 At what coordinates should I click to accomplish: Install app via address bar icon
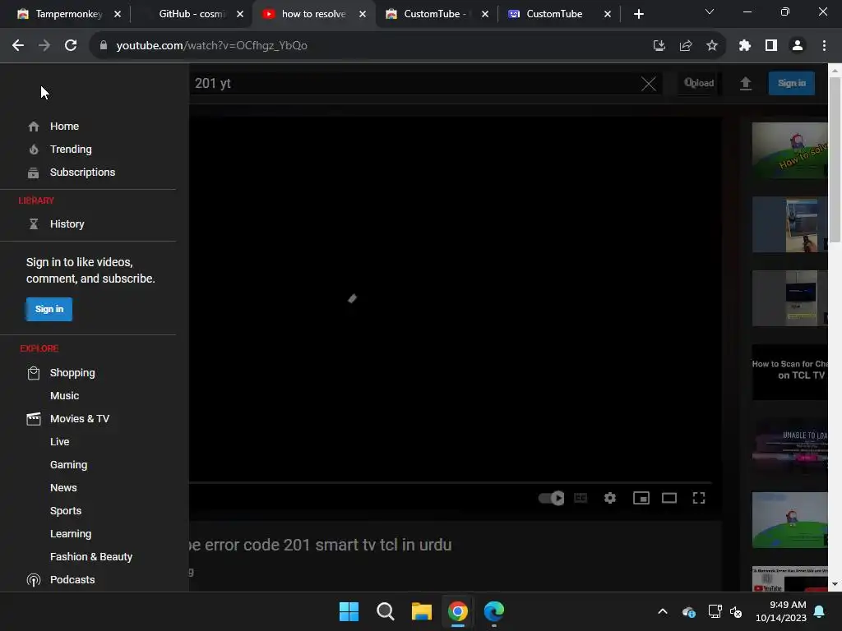click(659, 46)
